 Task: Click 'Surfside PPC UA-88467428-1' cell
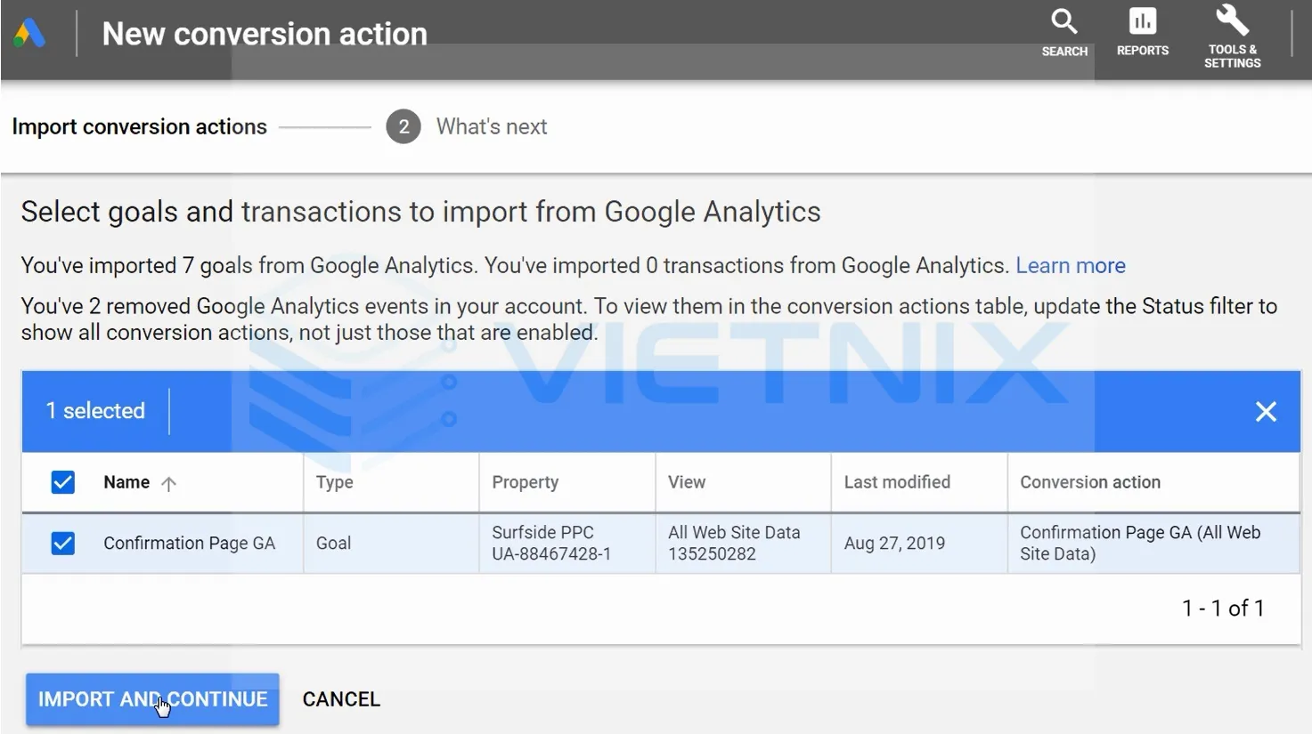[551, 543]
